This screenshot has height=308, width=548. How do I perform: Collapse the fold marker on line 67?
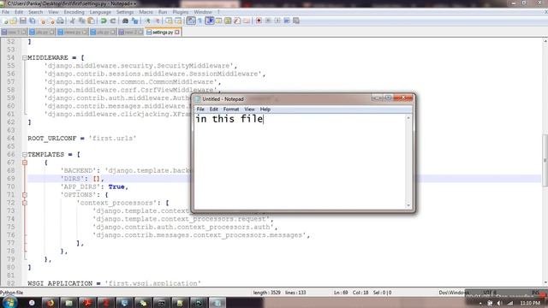click(25, 163)
